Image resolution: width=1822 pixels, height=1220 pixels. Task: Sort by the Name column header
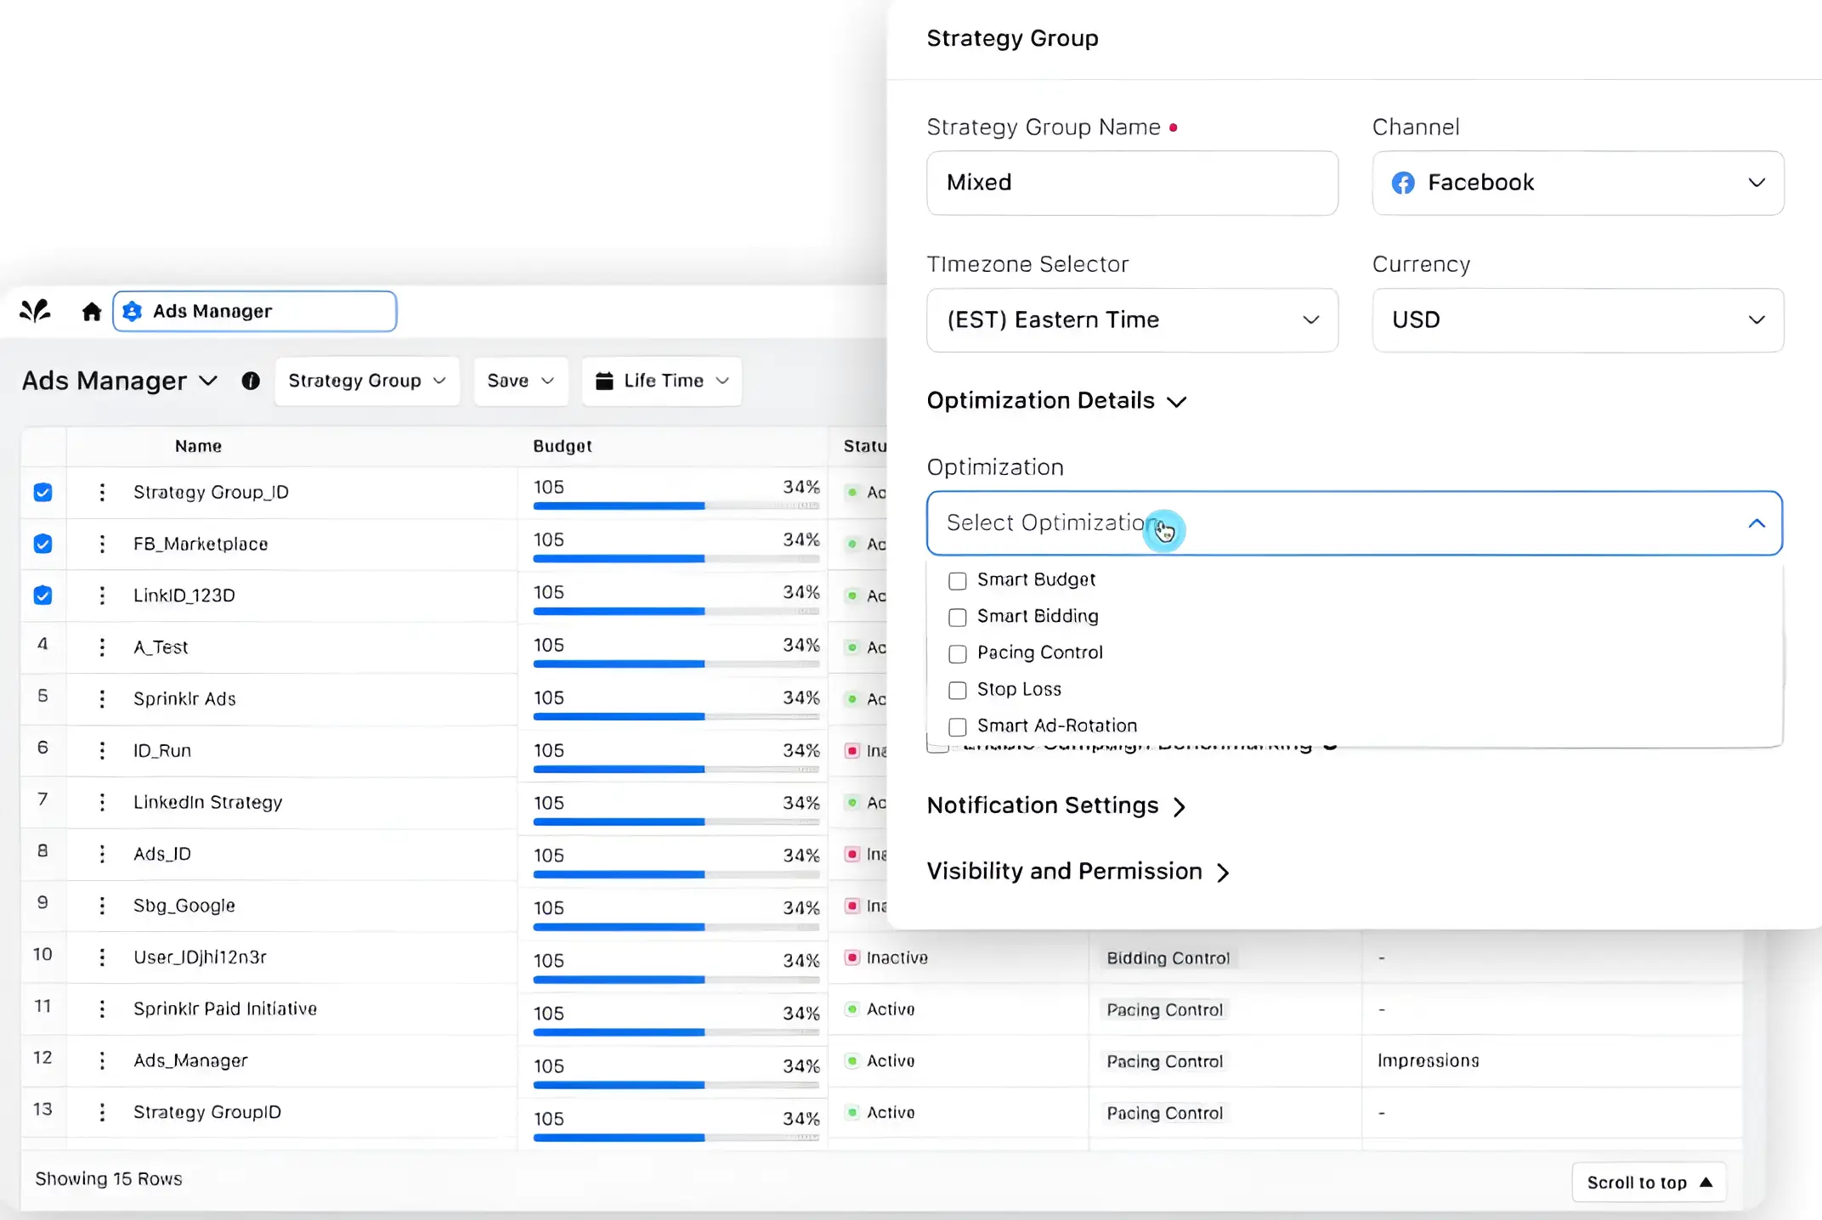point(198,446)
